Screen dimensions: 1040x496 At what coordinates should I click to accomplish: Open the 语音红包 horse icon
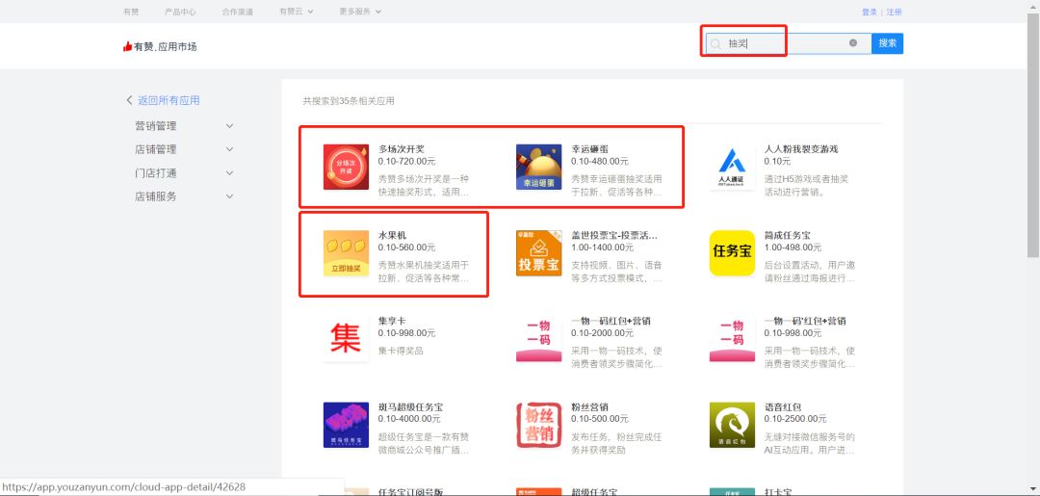point(732,425)
